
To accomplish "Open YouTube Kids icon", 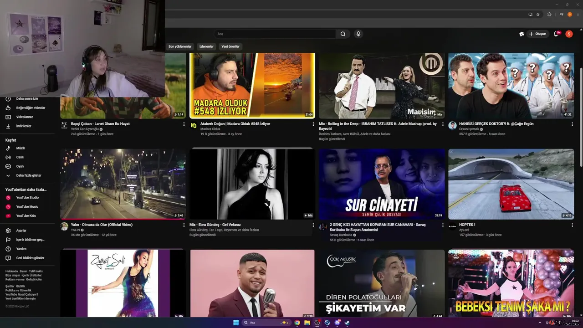I will tap(8, 216).
